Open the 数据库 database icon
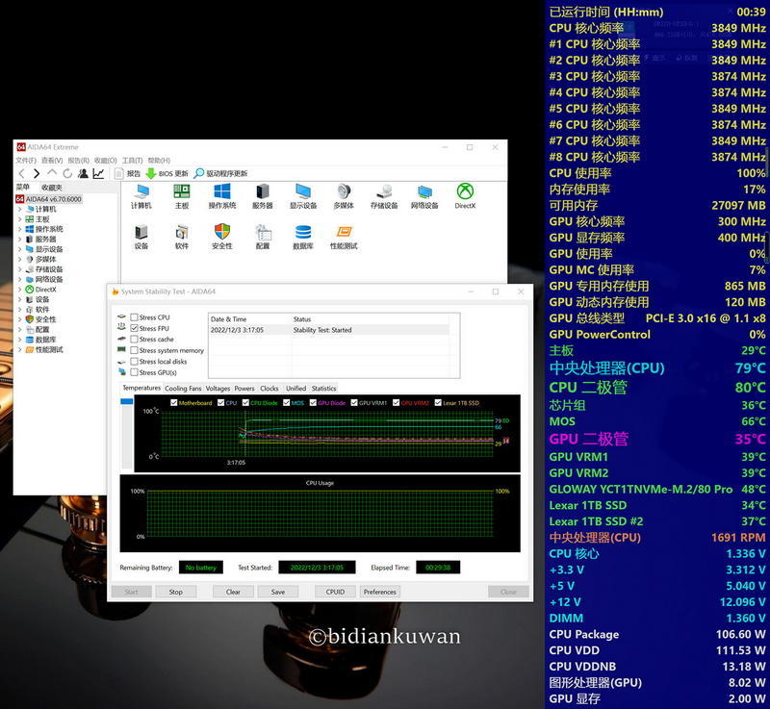This screenshot has height=709, width=770. pos(303,232)
